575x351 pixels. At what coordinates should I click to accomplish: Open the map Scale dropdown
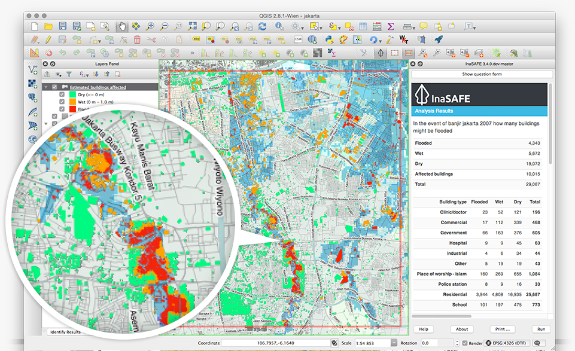pos(394,343)
